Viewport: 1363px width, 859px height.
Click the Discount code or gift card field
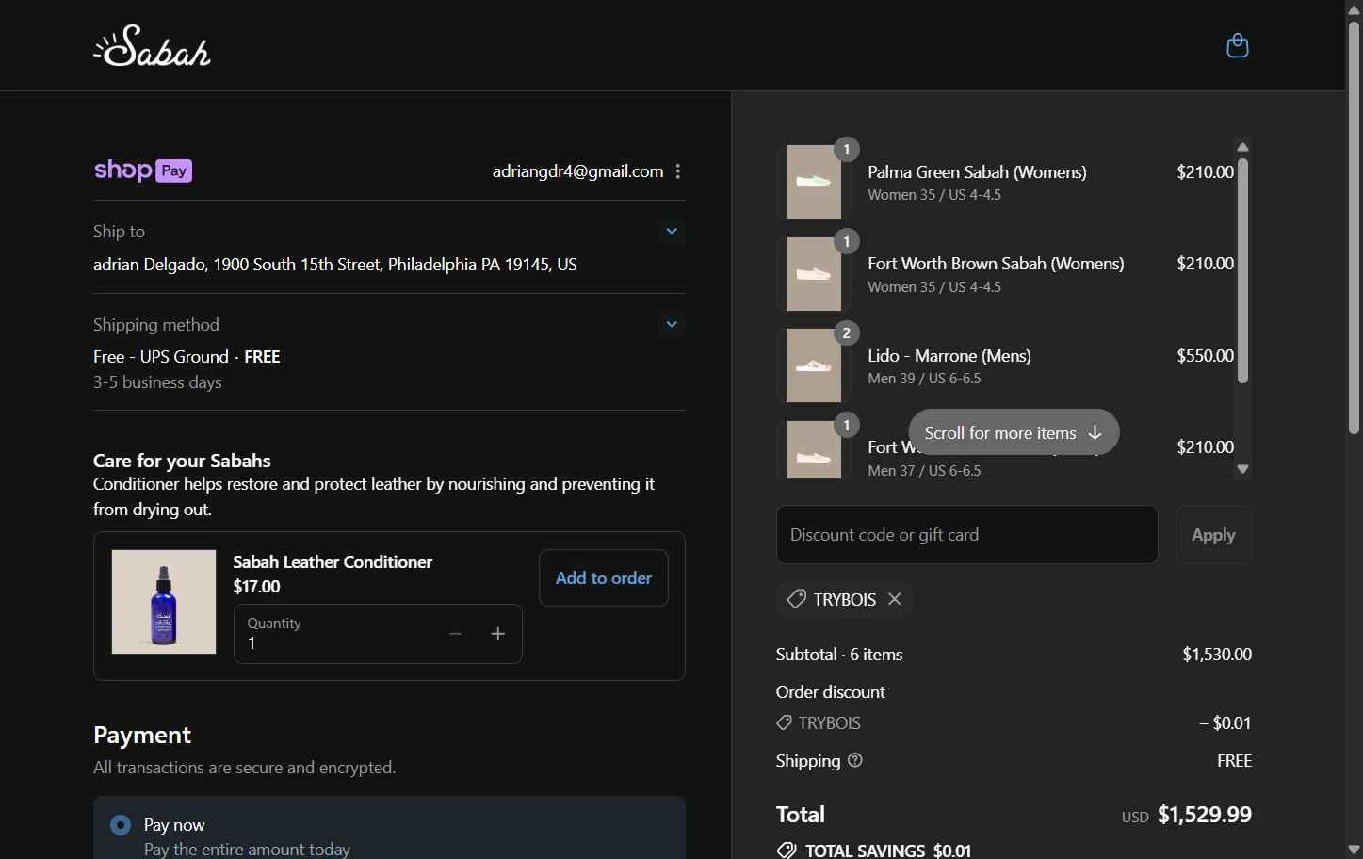(x=966, y=535)
